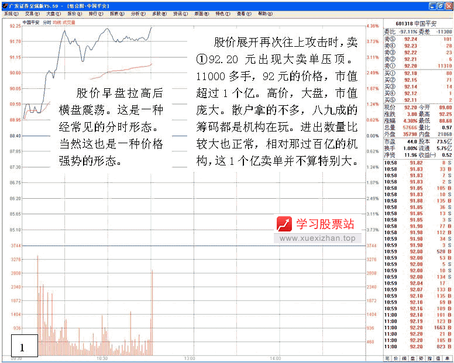Select the 10:59 tick row with 528 B

click(418, 251)
